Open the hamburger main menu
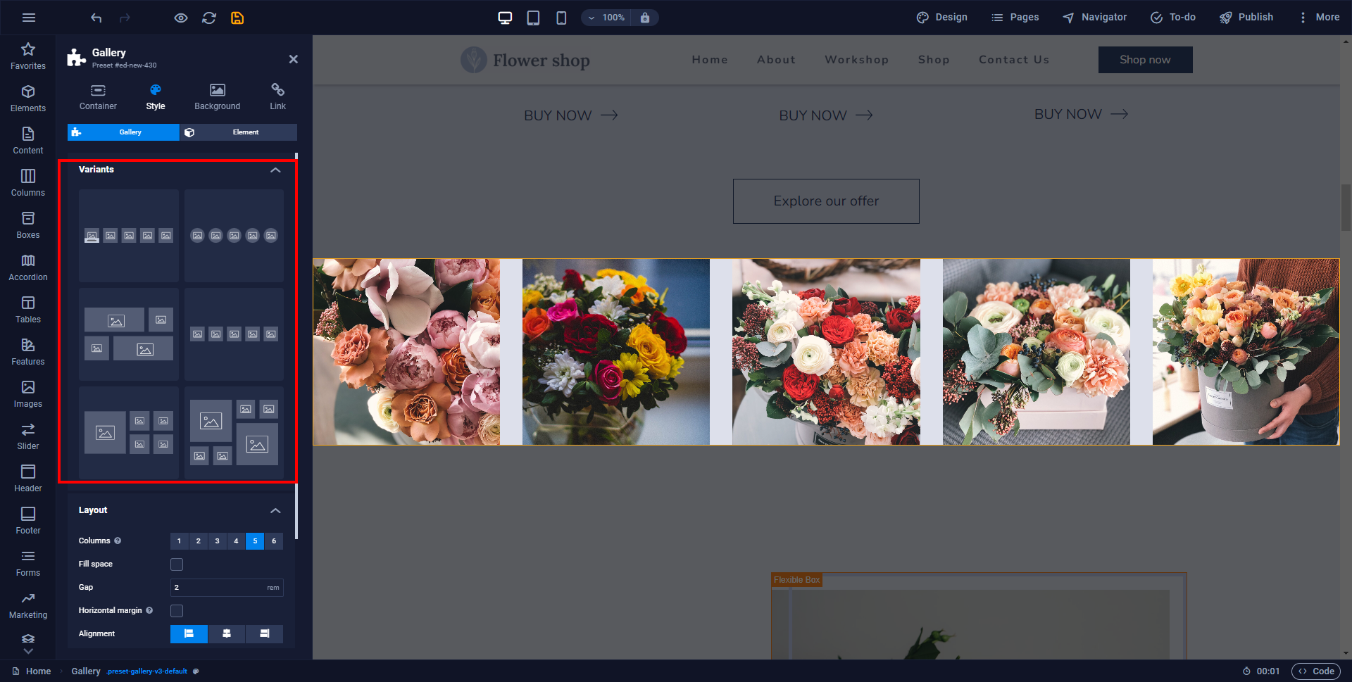This screenshot has height=682, width=1352. (29, 18)
